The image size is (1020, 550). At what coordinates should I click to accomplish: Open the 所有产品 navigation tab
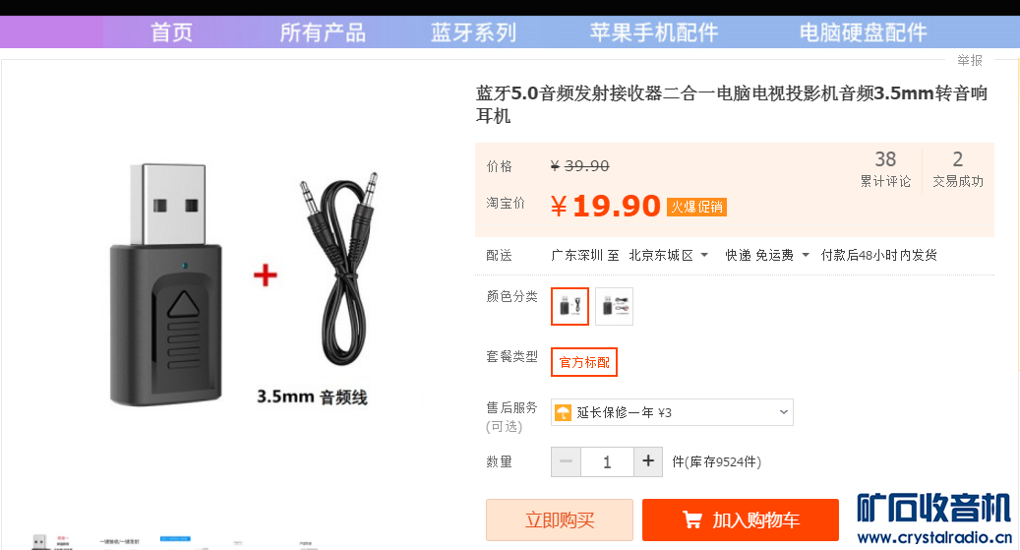click(x=323, y=31)
